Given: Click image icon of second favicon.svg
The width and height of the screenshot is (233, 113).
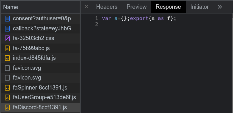Looking at the screenshot, I should tap(7, 78).
